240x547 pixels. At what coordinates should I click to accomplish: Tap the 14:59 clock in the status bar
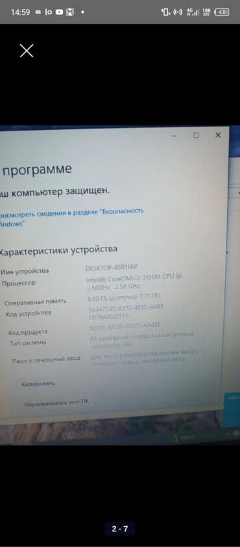[20, 12]
